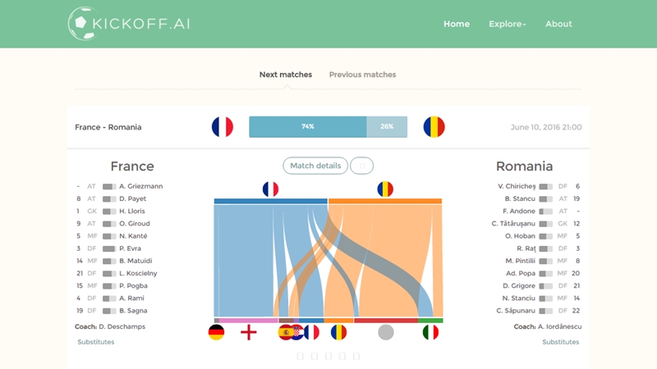
Task: Click player A. Griezmann in France lineup
Action: (x=140, y=186)
